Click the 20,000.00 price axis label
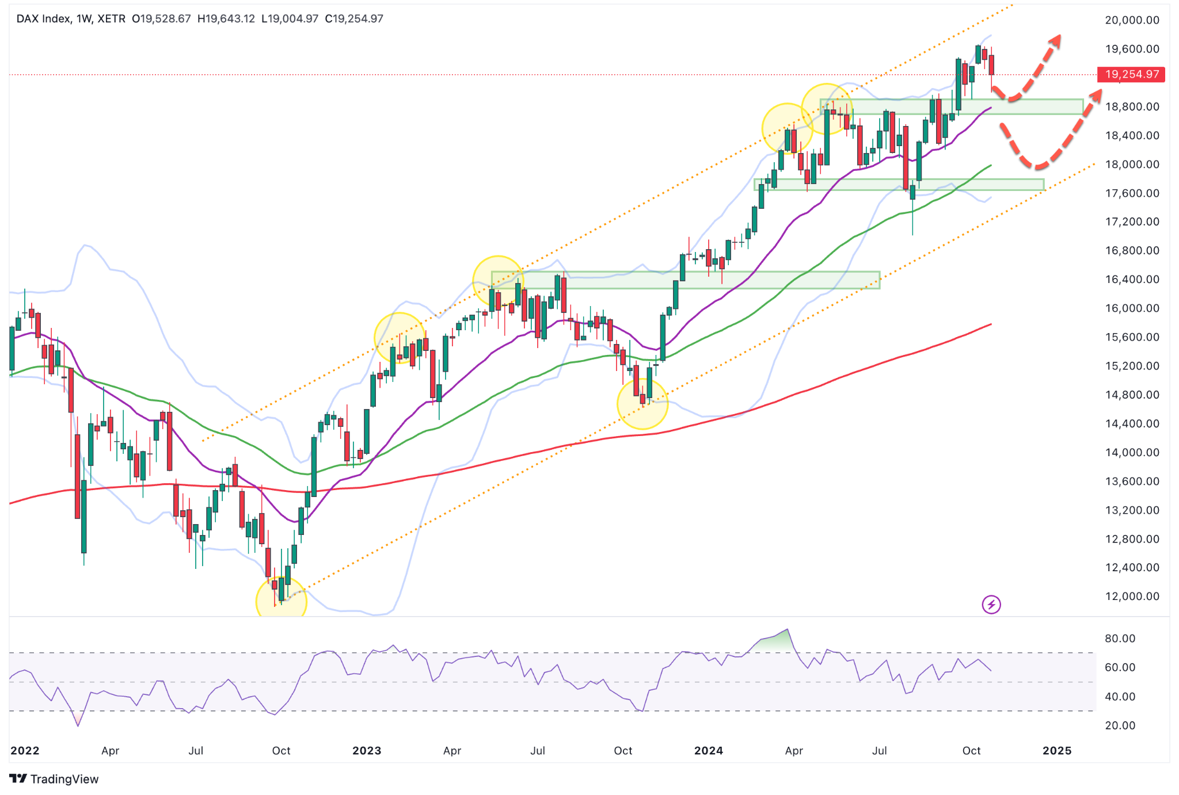 click(1132, 20)
